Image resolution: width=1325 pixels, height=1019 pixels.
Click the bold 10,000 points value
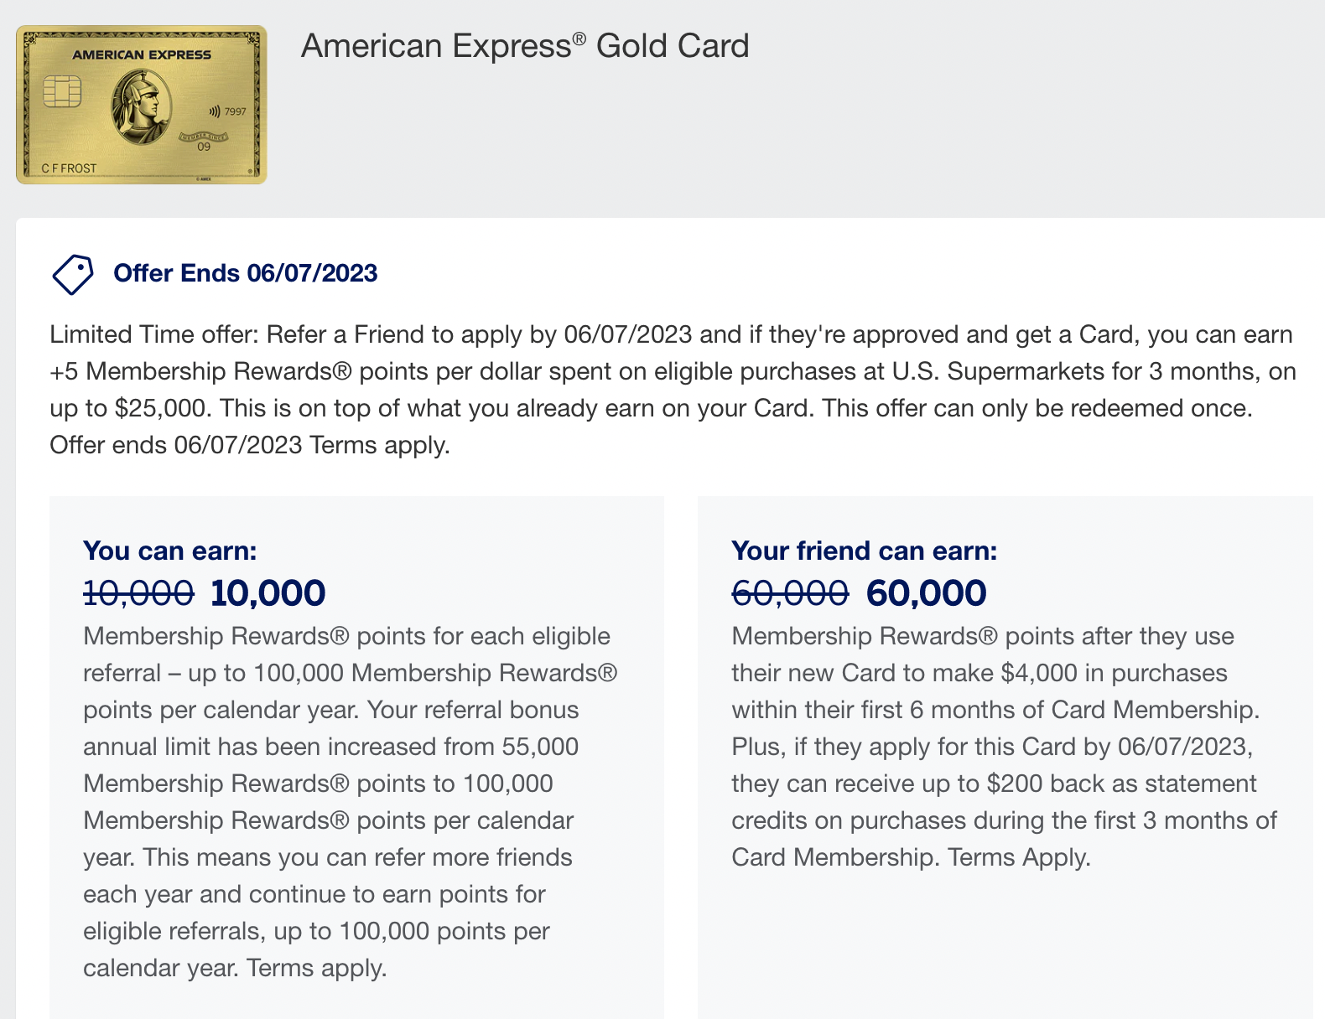pos(268,593)
